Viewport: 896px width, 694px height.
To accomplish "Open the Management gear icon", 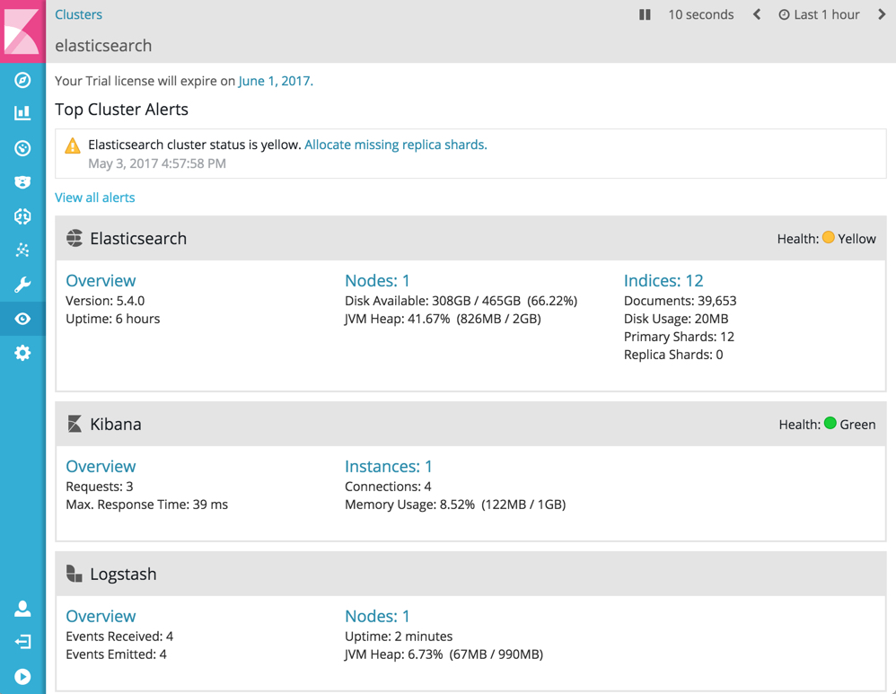I will pos(22,353).
